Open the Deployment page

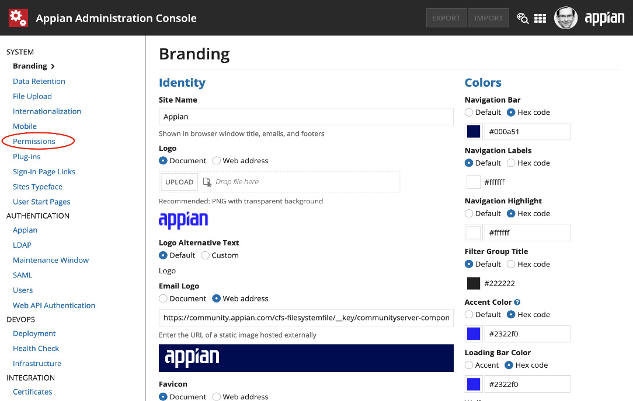tap(34, 334)
